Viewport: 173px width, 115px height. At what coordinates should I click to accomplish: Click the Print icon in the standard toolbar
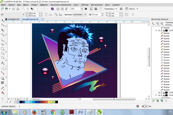pos(18,9)
